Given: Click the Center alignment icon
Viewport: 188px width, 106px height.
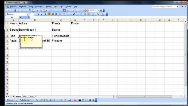Looking at the screenshot, I should [53, 14].
